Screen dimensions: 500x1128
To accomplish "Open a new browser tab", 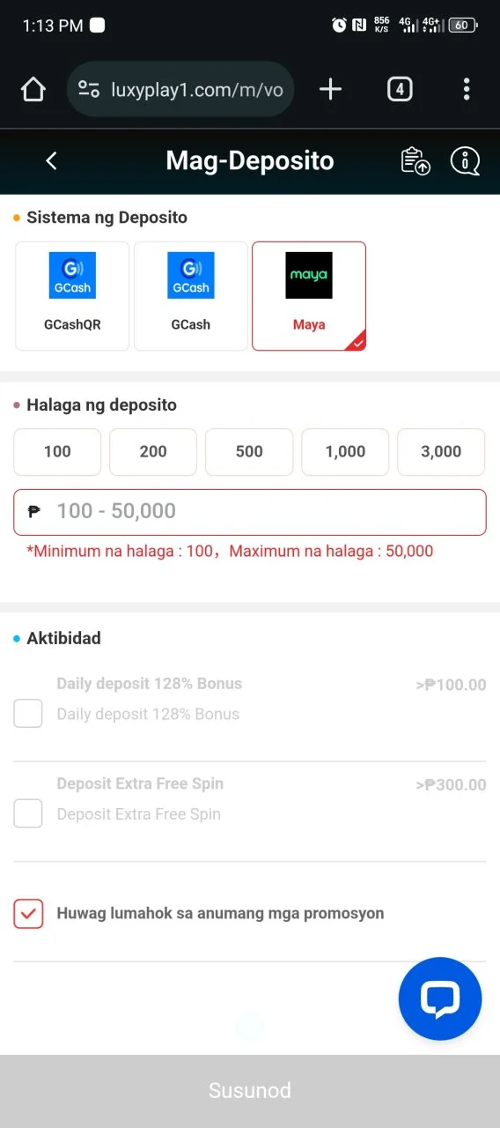I will pos(330,89).
